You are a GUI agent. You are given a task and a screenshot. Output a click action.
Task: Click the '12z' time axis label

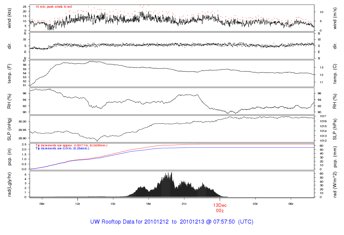click(x=78, y=204)
